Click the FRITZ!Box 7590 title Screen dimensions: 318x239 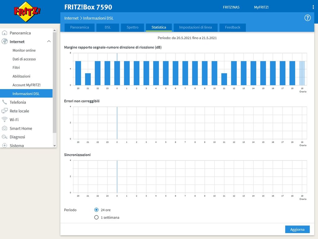88,7
